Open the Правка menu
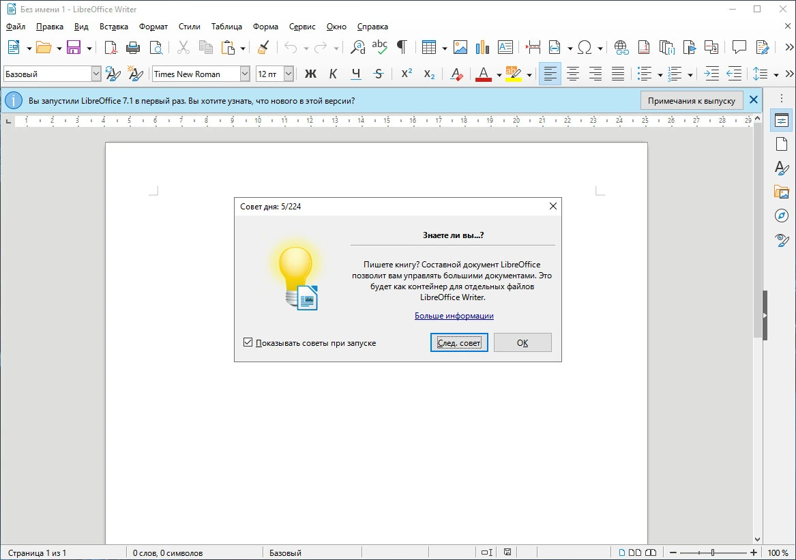Screen dimensions: 796x560 (50, 27)
